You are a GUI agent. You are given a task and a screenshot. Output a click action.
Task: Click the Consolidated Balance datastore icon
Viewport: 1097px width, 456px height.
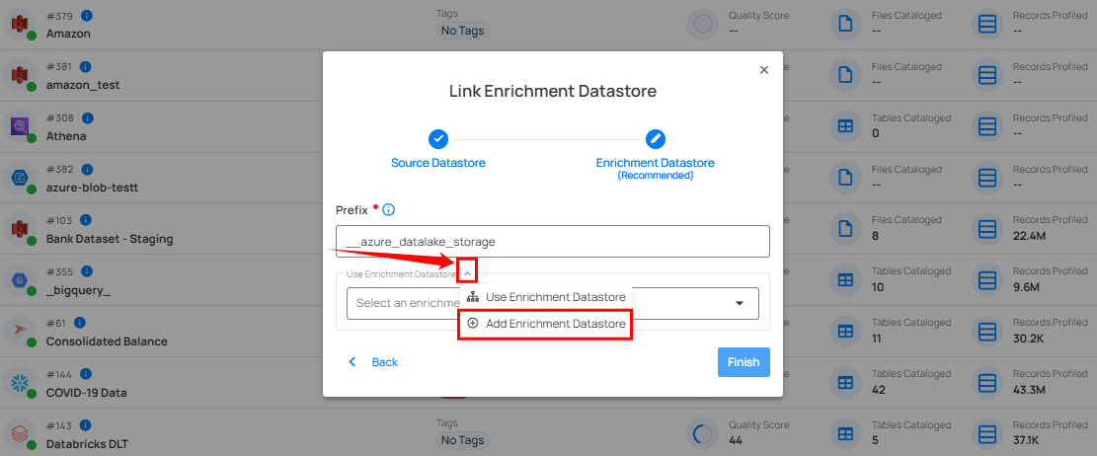point(18,332)
